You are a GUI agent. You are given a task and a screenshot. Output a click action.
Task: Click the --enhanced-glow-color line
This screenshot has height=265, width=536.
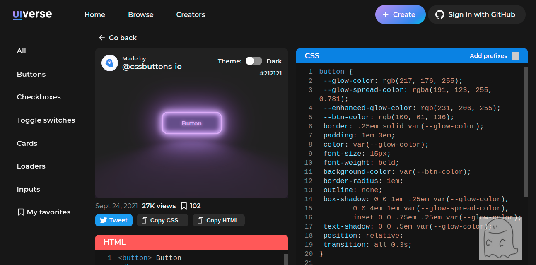[412, 108]
